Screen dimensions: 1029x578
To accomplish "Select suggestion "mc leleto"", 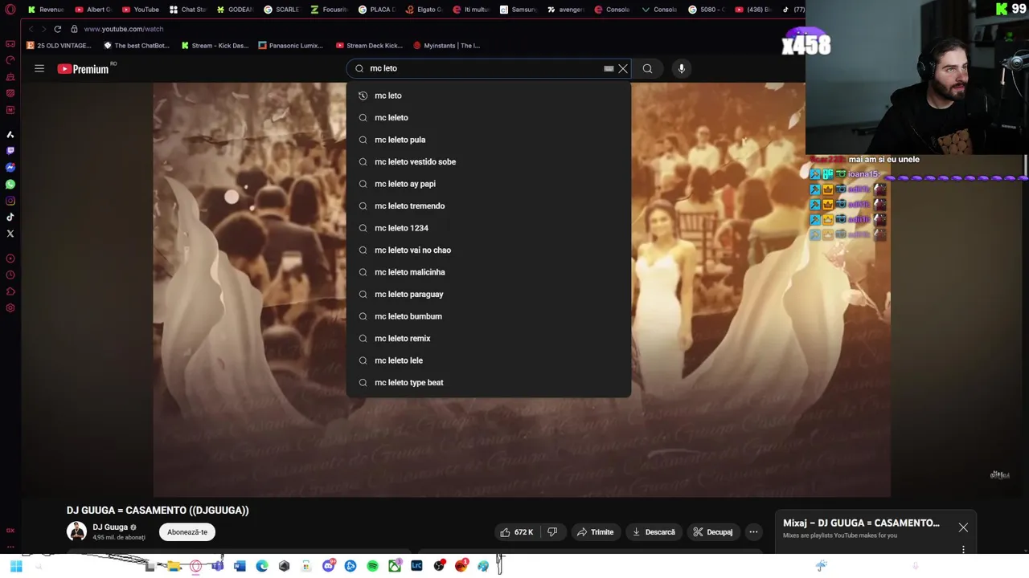I will click(489, 117).
